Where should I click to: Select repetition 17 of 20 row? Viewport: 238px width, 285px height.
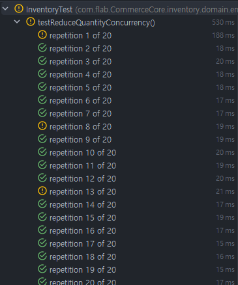point(119,243)
